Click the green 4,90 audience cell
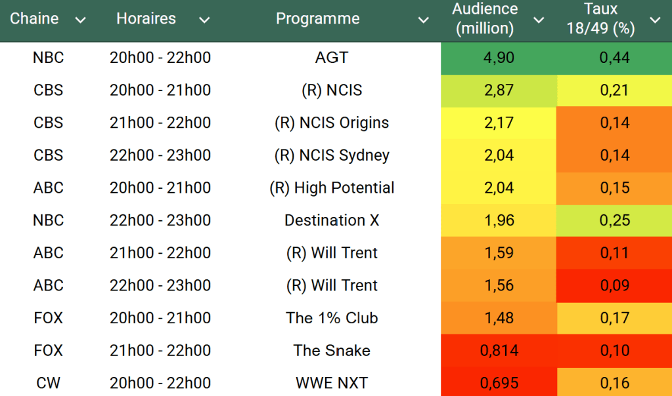The height and width of the screenshot is (396, 672). pos(499,58)
